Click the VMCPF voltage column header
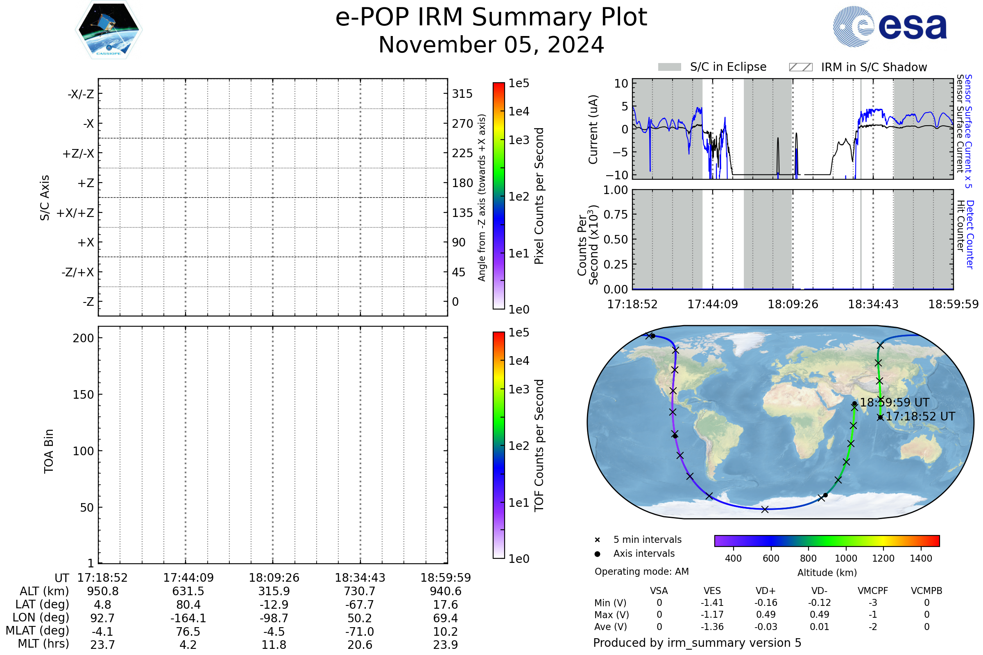This screenshot has height=655, width=983. pos(873,591)
